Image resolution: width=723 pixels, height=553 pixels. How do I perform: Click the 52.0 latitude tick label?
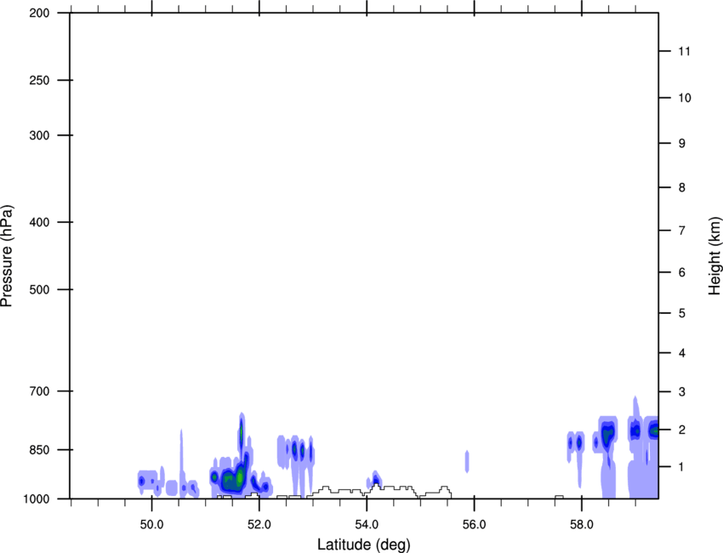point(259,525)
